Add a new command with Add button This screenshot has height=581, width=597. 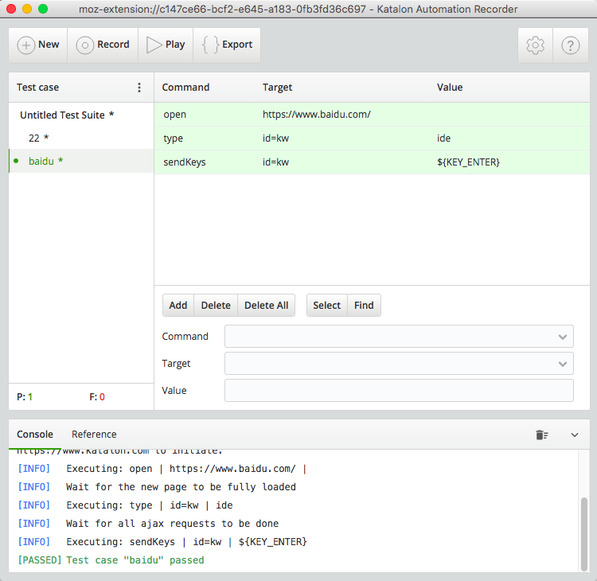(178, 306)
